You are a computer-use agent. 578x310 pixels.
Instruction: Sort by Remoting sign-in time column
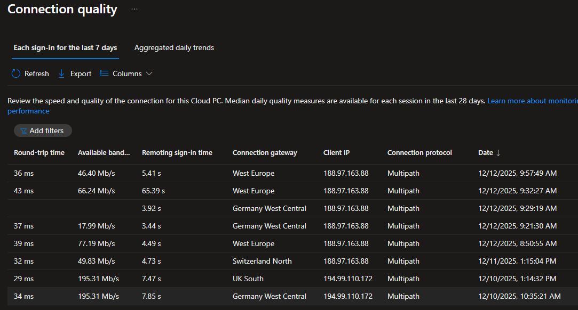(177, 153)
